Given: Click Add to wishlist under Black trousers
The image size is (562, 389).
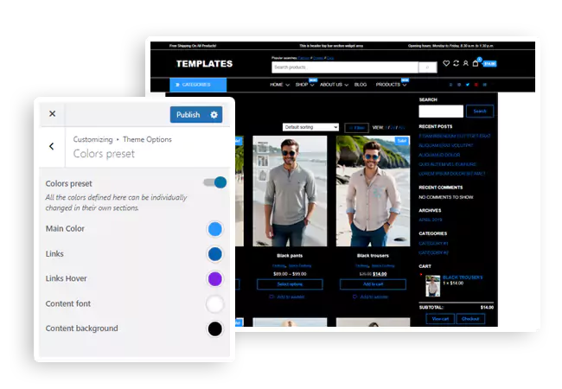Looking at the screenshot, I should tap(370, 297).
